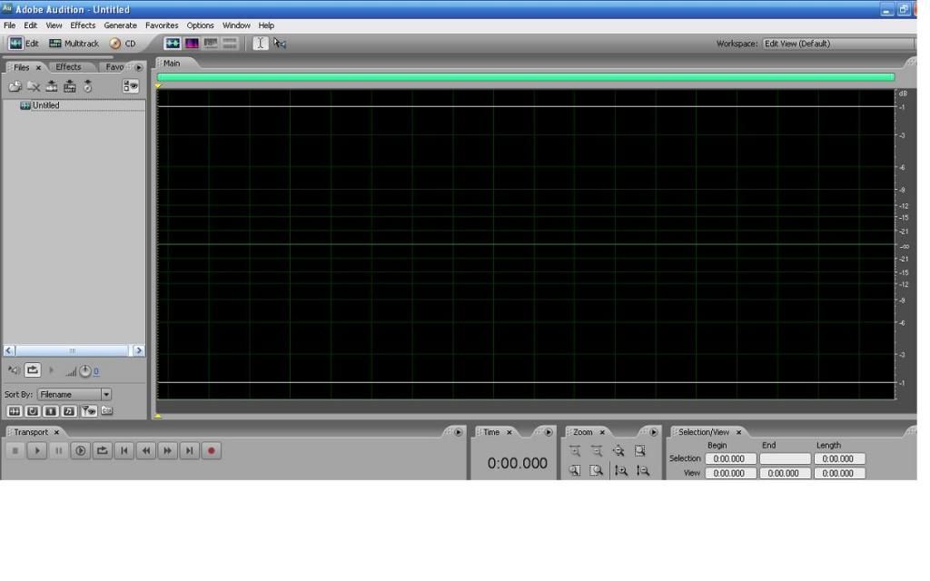Open the Sort By Filename dropdown
Viewport: 930px width, 581px height.
[74, 394]
